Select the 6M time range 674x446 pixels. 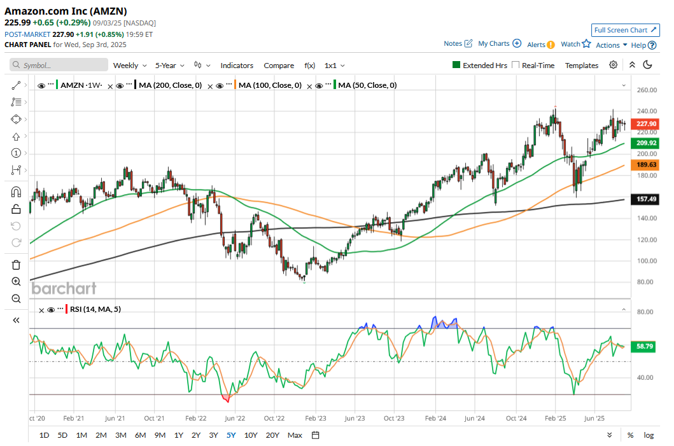tap(141, 435)
